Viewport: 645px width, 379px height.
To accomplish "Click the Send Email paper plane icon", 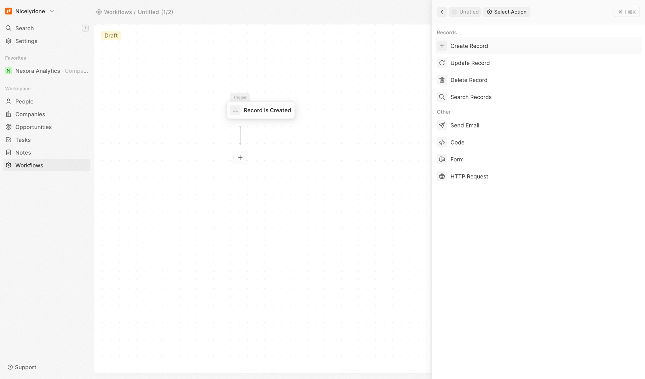I will point(442,125).
